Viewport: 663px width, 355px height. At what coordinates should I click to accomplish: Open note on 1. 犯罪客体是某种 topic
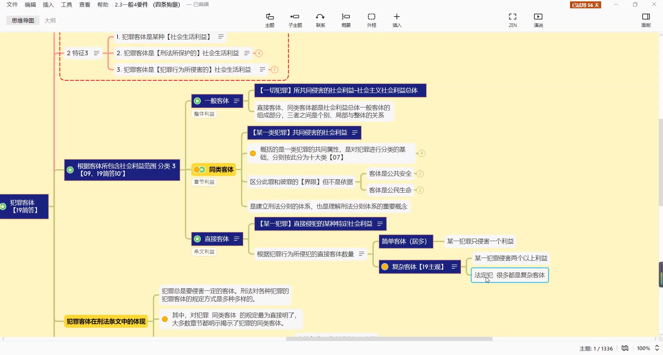coord(221,37)
